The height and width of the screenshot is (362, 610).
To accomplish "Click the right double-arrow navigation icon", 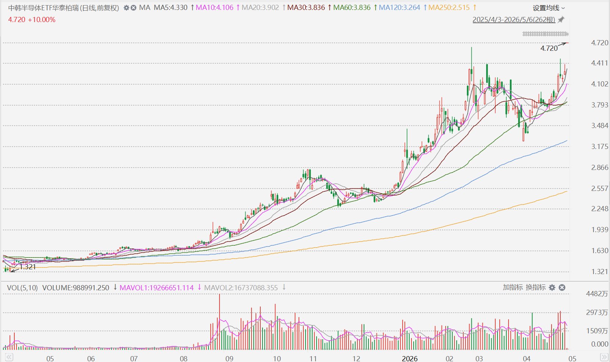I will (604, 357).
